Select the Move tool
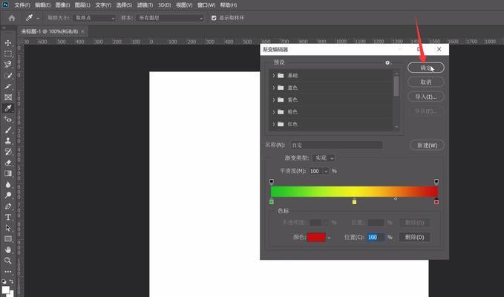This screenshot has width=504, height=297. tap(8, 43)
